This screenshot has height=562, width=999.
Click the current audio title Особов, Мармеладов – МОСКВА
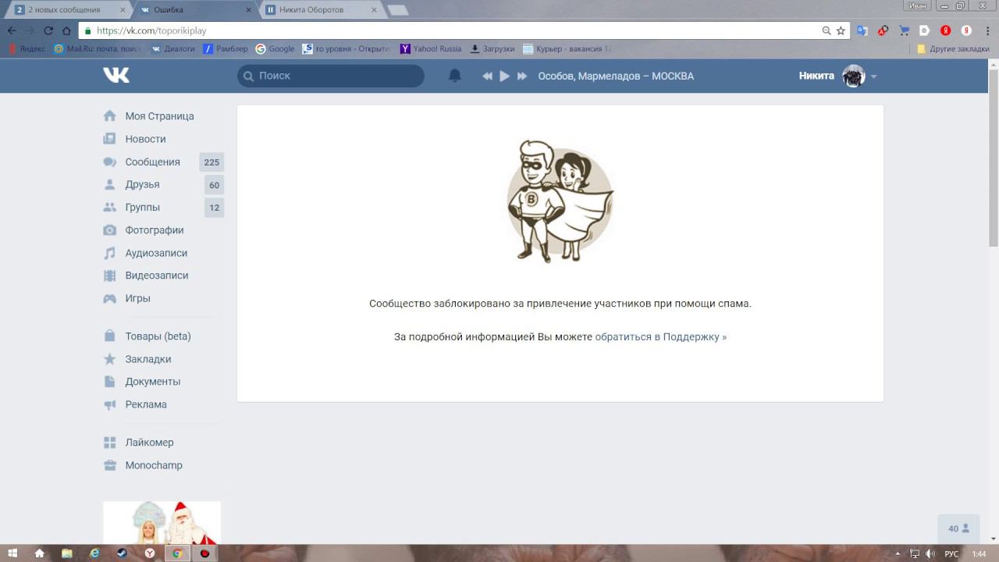pyautogui.click(x=616, y=76)
